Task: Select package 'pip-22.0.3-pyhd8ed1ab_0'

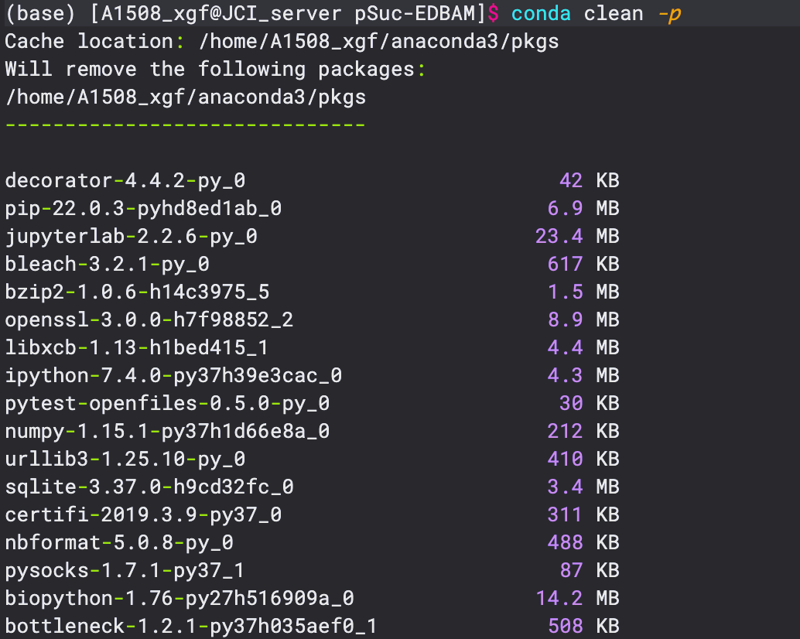Action: click(143, 209)
